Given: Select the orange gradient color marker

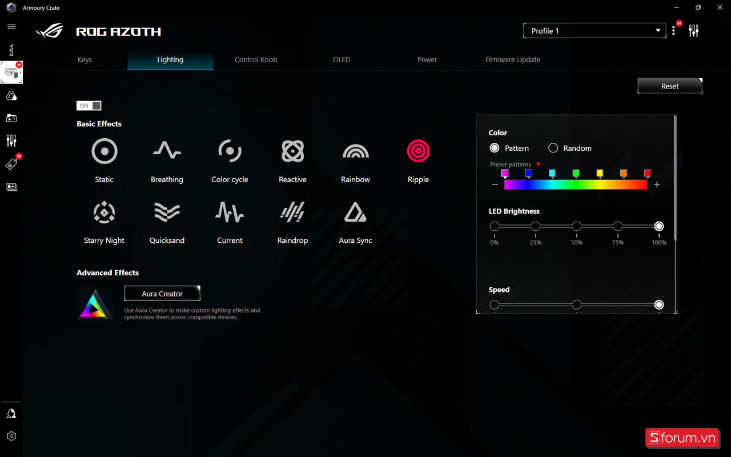Looking at the screenshot, I should coord(624,174).
